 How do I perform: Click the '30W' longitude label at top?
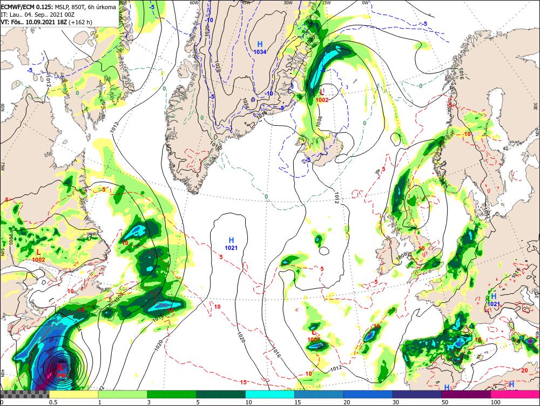[288, 2]
